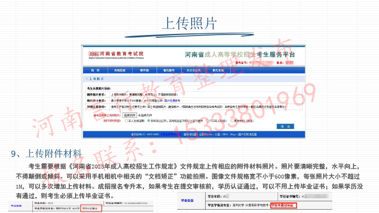
Task: Choose the 其他材料（可选）radio option
Action: tap(232, 121)
